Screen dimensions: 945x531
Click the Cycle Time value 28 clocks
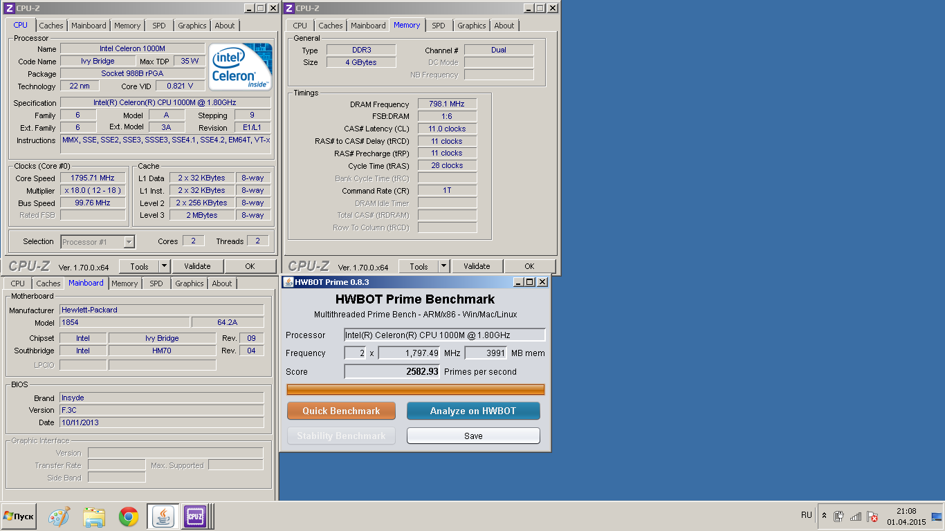click(447, 165)
